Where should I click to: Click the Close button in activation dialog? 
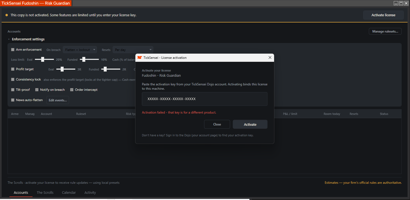217,124
